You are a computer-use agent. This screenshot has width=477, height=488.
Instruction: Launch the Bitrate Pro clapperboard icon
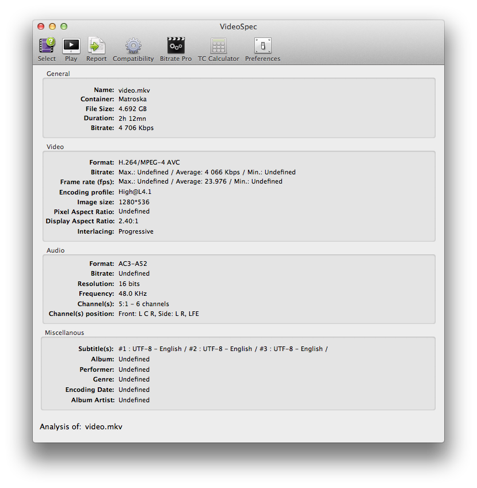point(175,46)
